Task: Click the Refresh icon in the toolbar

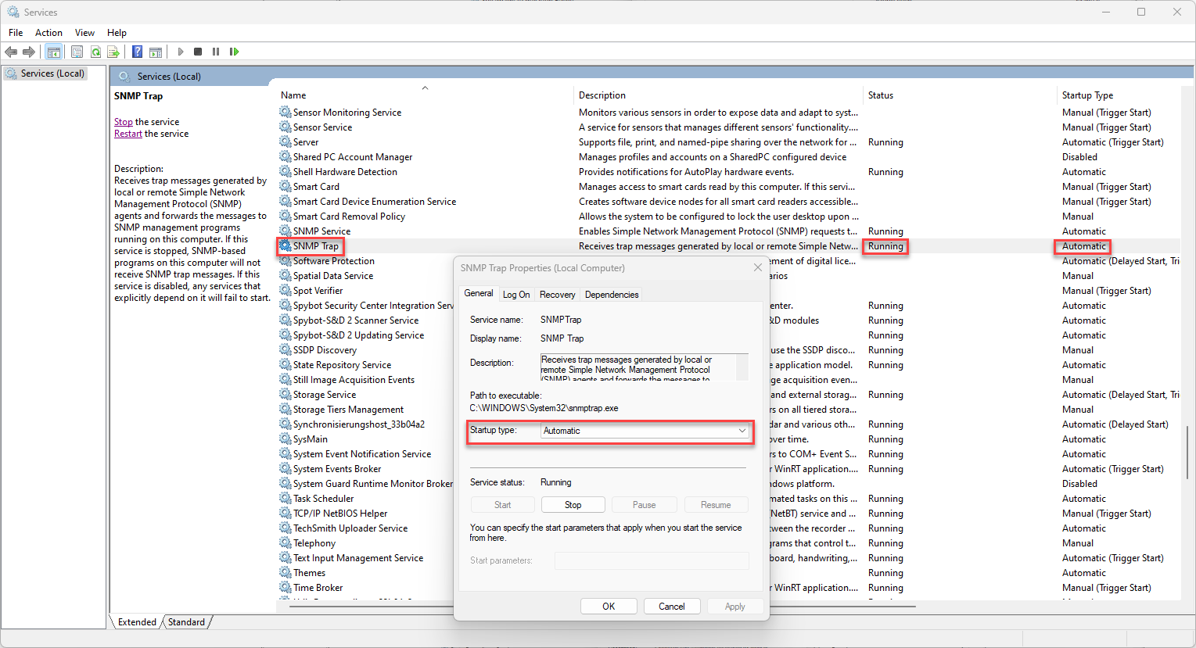Action: pyautogui.click(x=95, y=52)
